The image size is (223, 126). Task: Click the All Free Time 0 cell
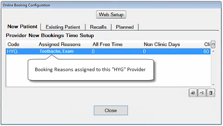[93, 51]
